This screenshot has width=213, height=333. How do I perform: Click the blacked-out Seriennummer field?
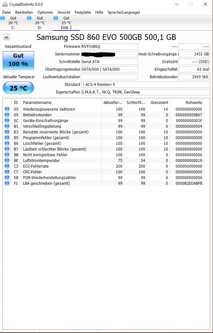[x=110, y=54]
